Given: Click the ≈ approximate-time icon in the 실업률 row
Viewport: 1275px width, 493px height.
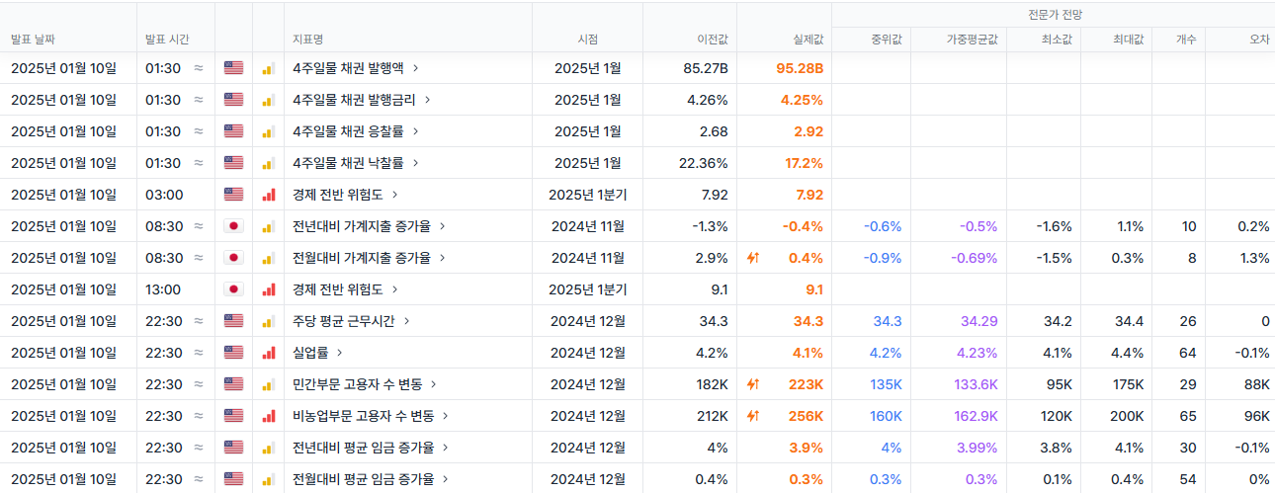Looking at the screenshot, I should (199, 353).
